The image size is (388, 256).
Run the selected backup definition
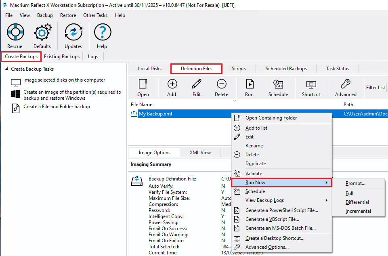click(250, 84)
